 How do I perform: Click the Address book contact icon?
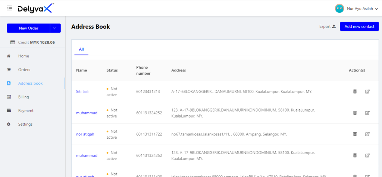pyautogui.click(x=9, y=83)
